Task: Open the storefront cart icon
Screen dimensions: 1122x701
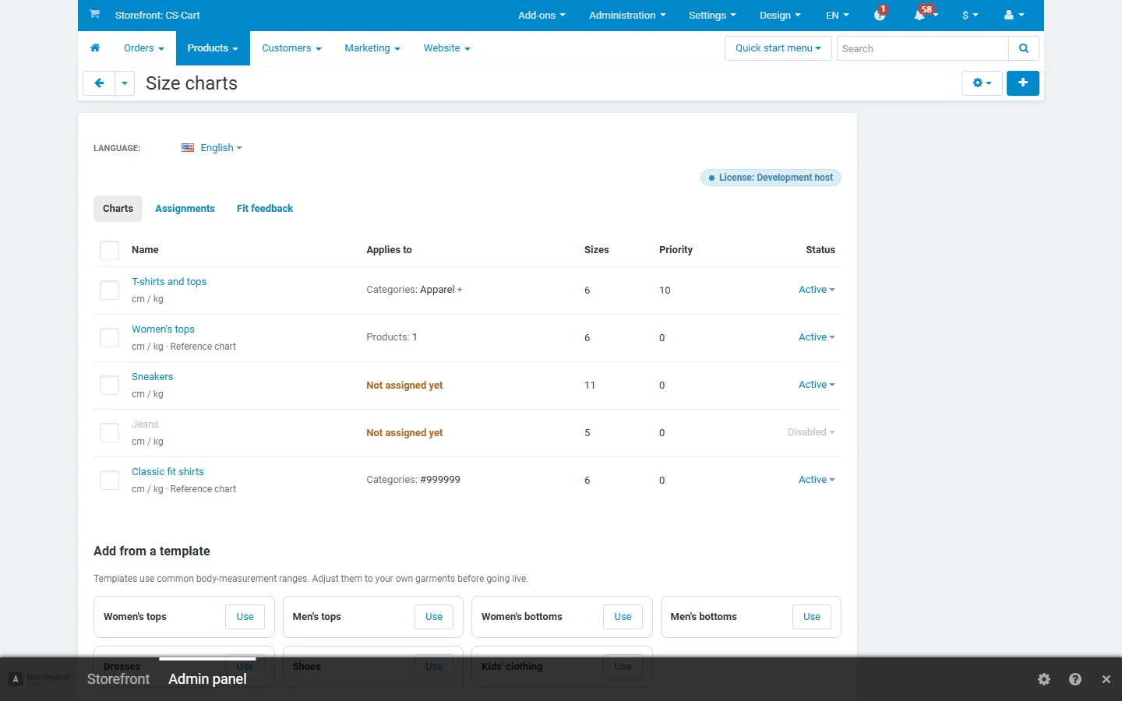Action: (94, 14)
